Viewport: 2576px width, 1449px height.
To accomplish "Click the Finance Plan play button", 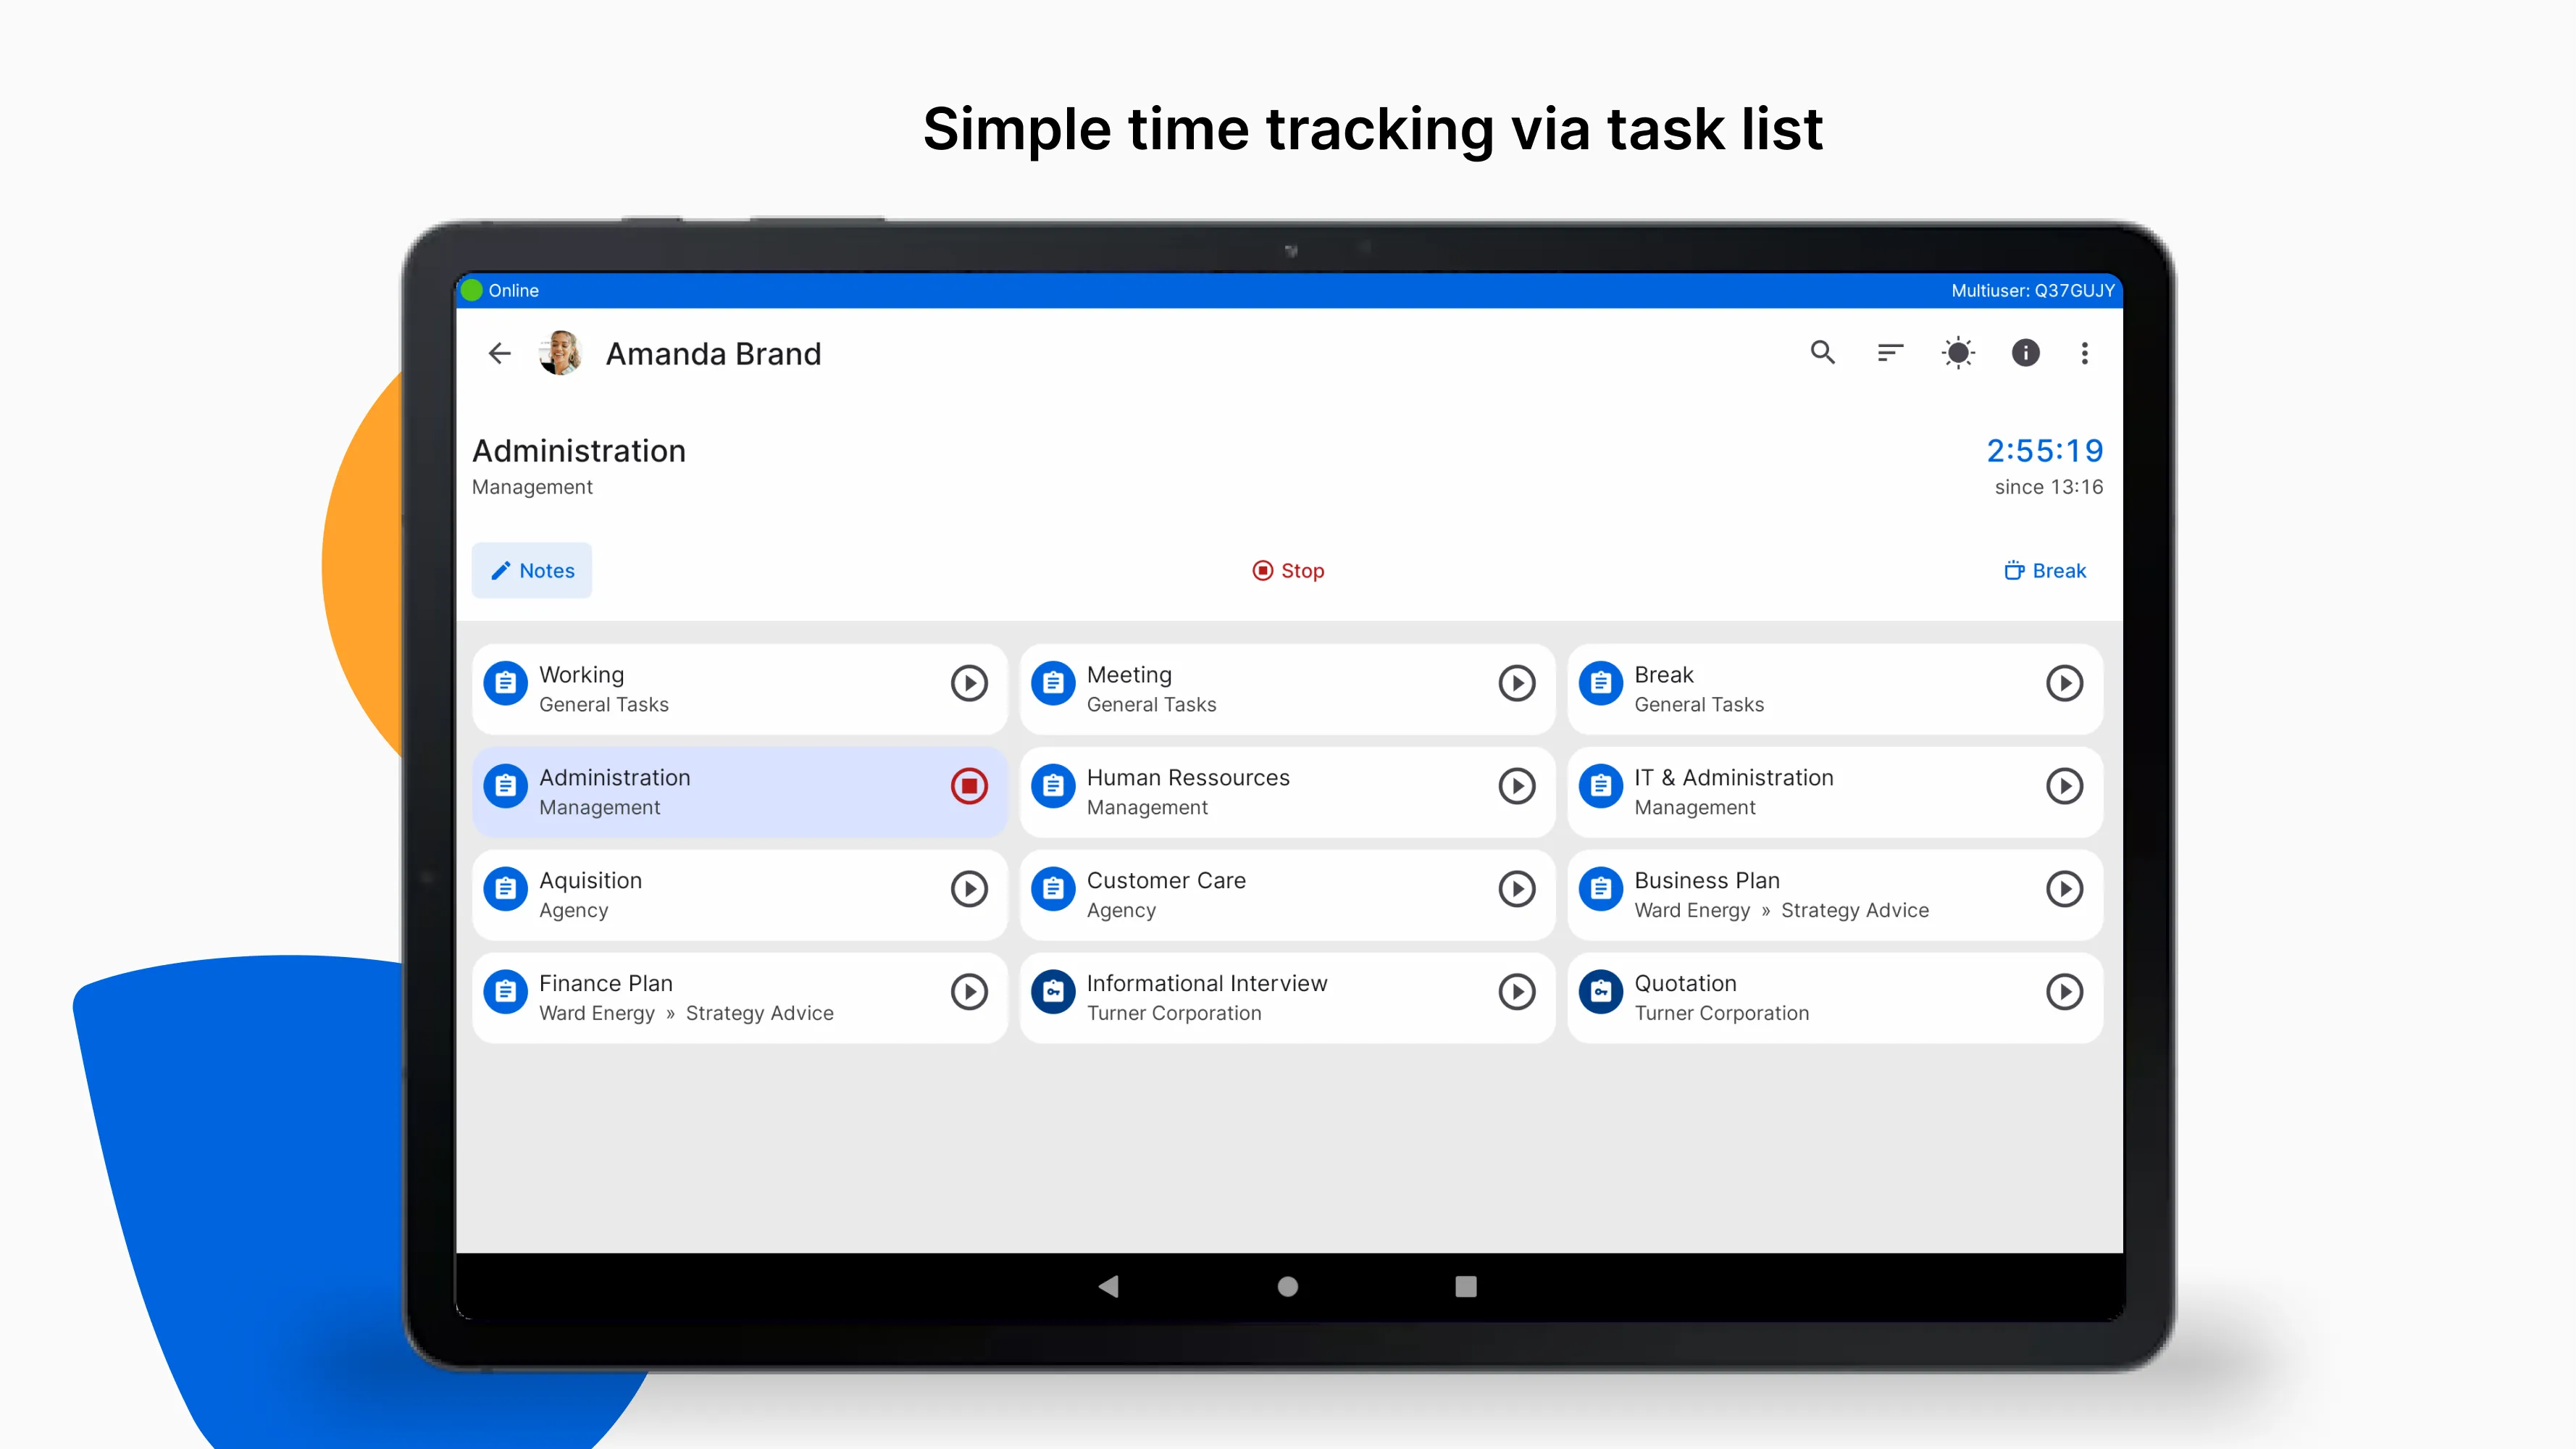I will pyautogui.click(x=969, y=991).
